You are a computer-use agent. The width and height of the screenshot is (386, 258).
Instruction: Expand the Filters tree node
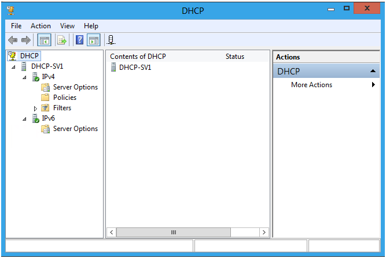pyautogui.click(x=35, y=109)
